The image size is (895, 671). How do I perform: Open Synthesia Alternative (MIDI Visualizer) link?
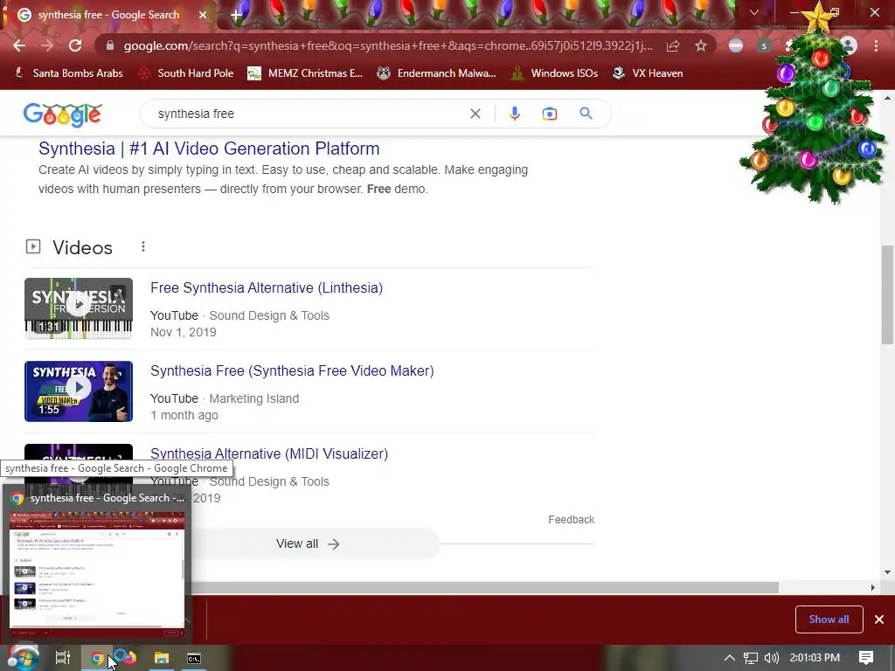(x=269, y=453)
